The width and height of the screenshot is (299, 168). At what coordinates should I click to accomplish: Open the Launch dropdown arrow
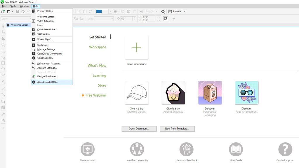[x=185, y=11]
